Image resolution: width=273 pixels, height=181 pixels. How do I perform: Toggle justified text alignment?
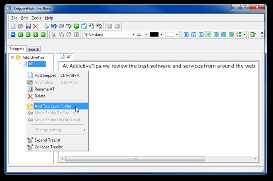click(231, 34)
